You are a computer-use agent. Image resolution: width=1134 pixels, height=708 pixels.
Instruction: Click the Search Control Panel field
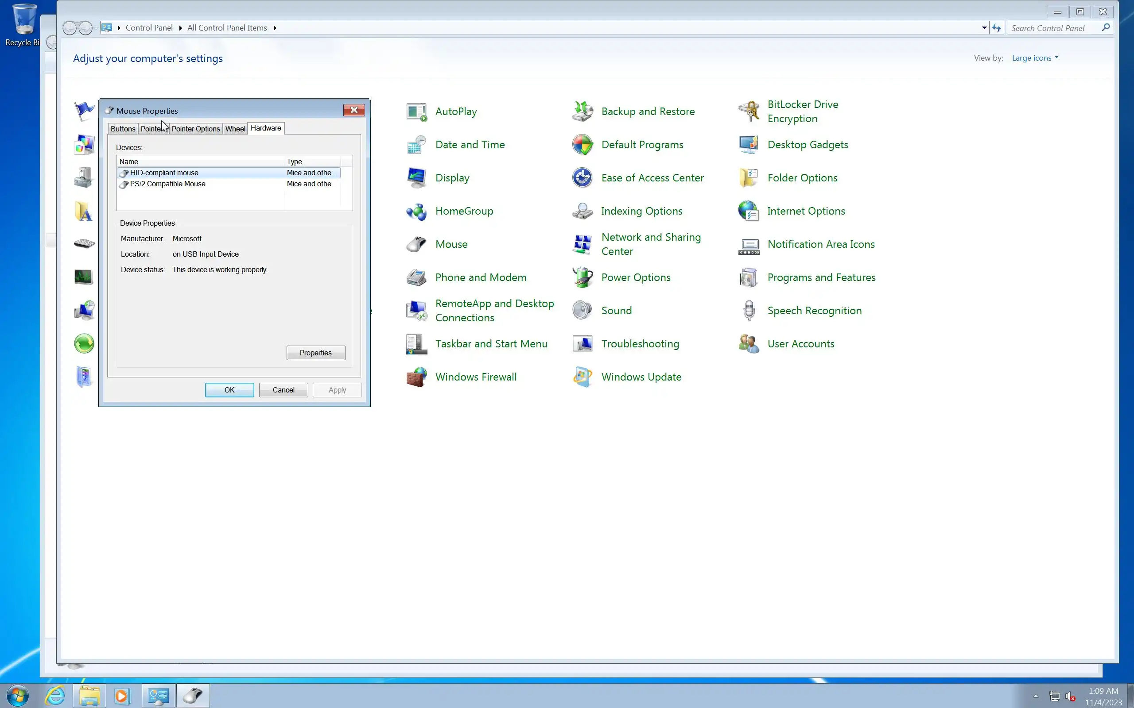tap(1054, 28)
